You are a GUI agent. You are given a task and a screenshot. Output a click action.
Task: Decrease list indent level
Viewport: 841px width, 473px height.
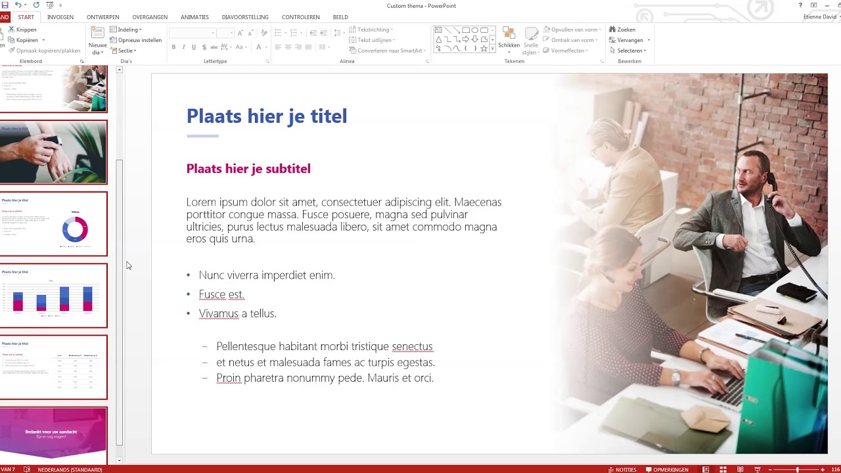(x=313, y=33)
